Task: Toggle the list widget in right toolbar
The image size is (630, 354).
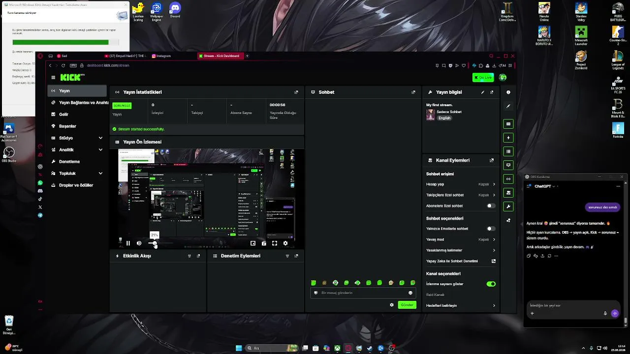Action: click(x=508, y=151)
